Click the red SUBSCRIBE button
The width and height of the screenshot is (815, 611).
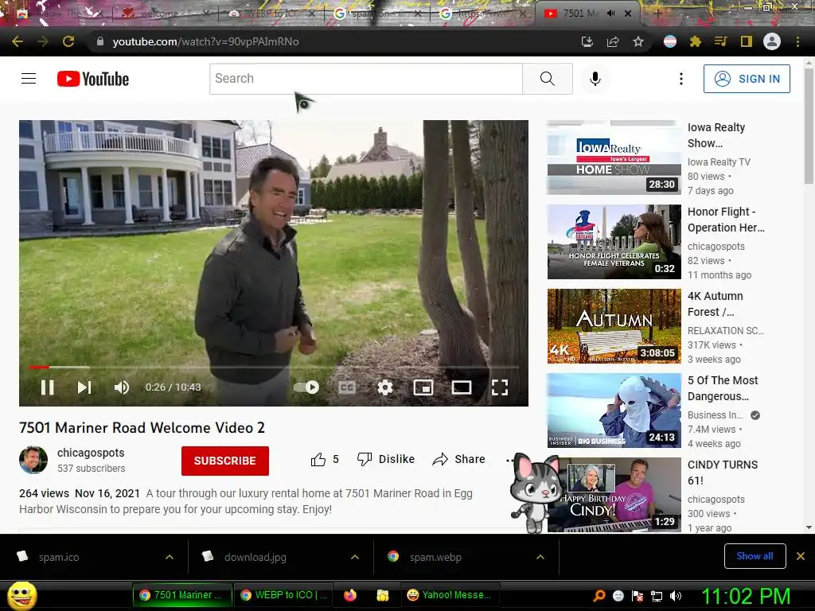coord(225,461)
